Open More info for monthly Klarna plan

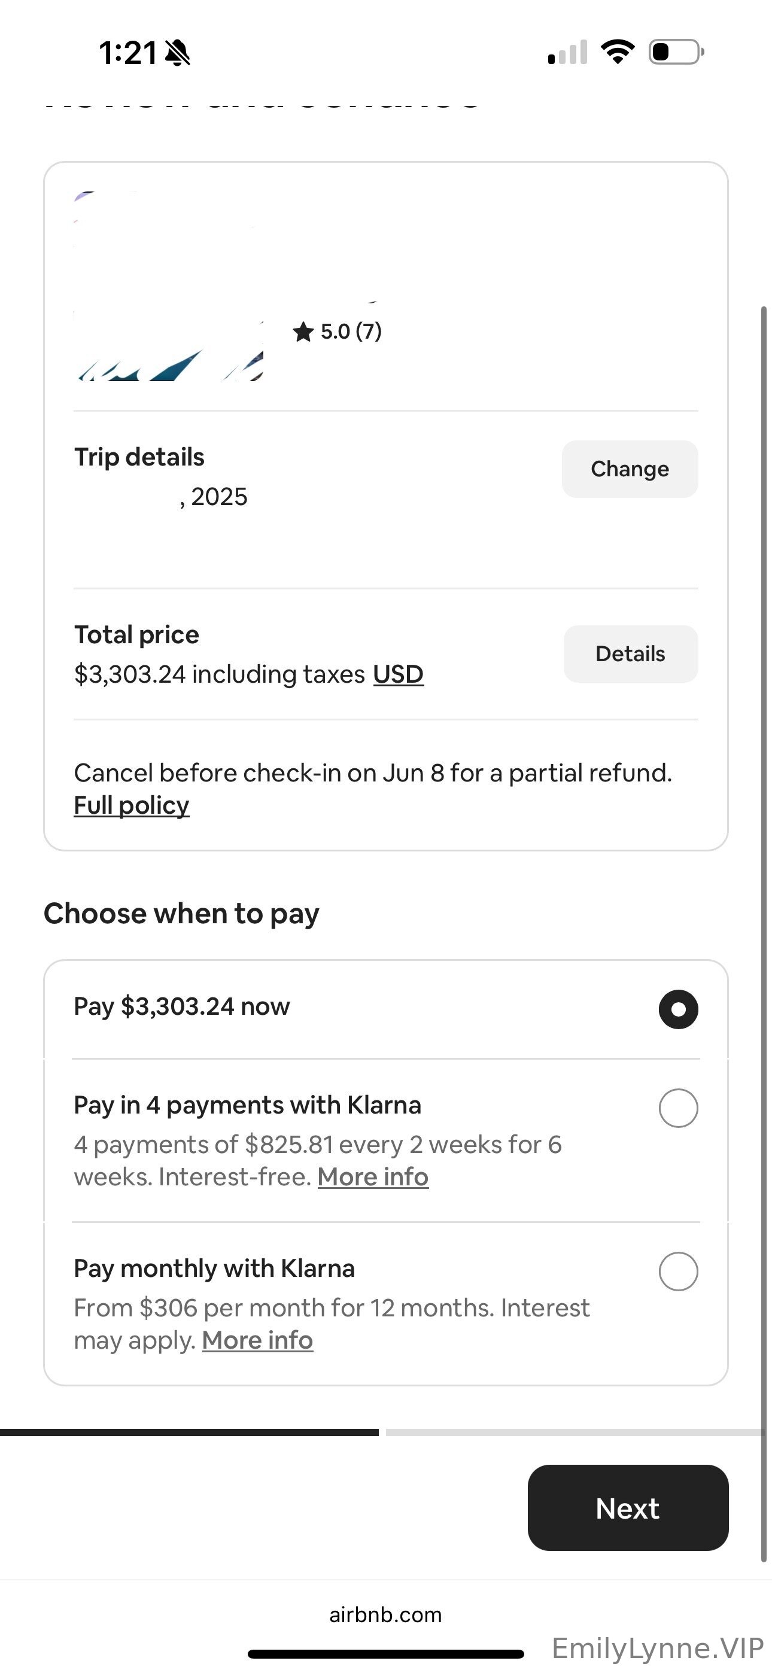point(257,1340)
